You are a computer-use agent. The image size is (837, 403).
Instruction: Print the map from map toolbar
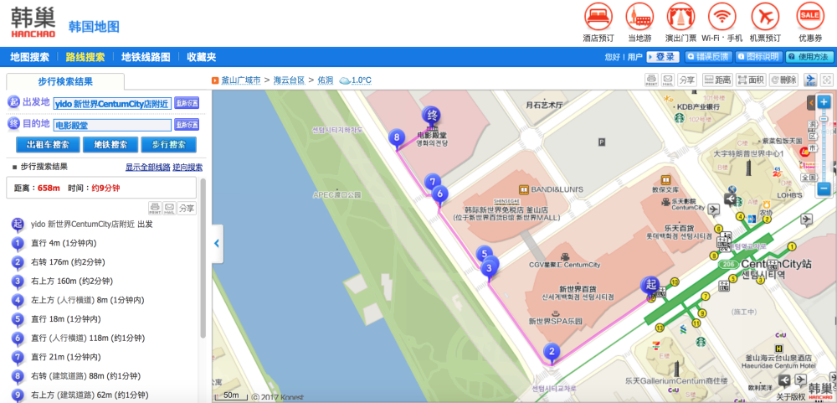(x=651, y=80)
